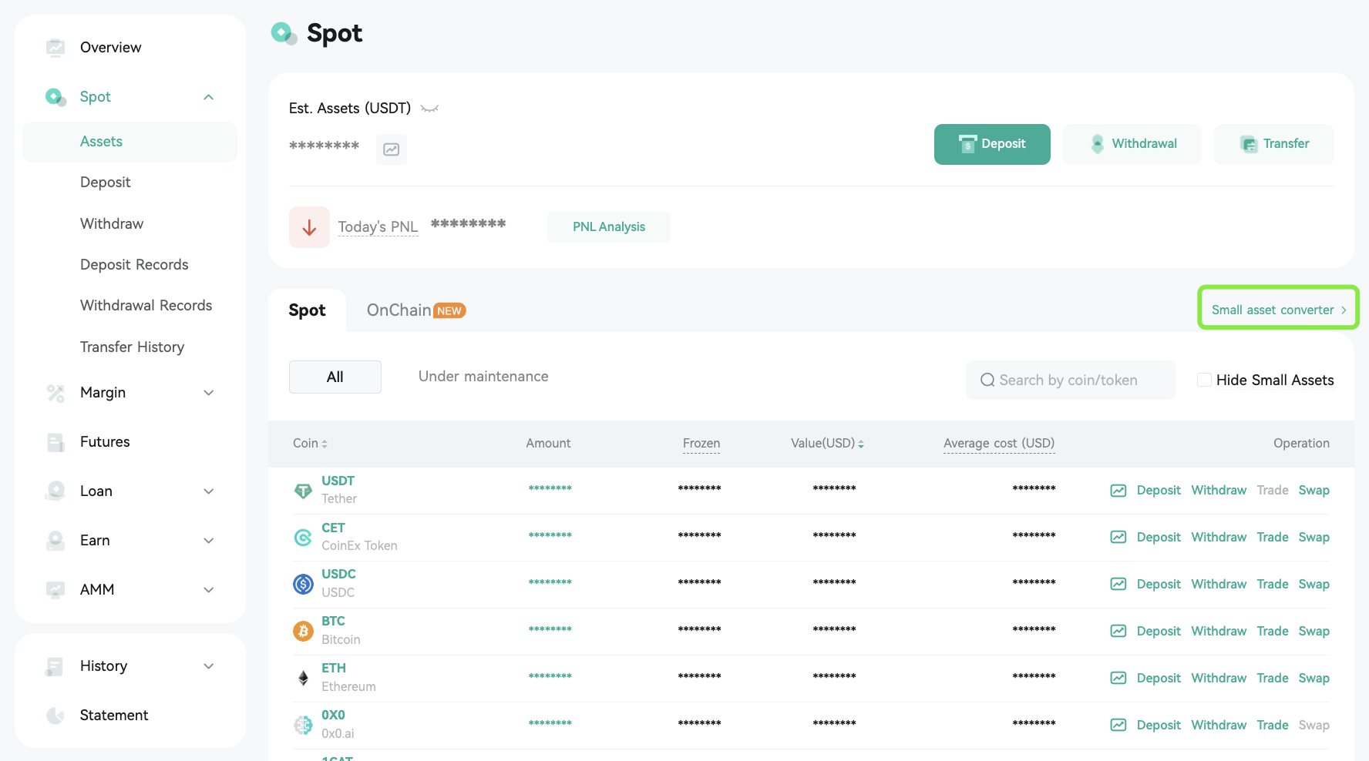This screenshot has width=1369, height=761.
Task: Click the Frozen column header
Action: click(x=701, y=444)
